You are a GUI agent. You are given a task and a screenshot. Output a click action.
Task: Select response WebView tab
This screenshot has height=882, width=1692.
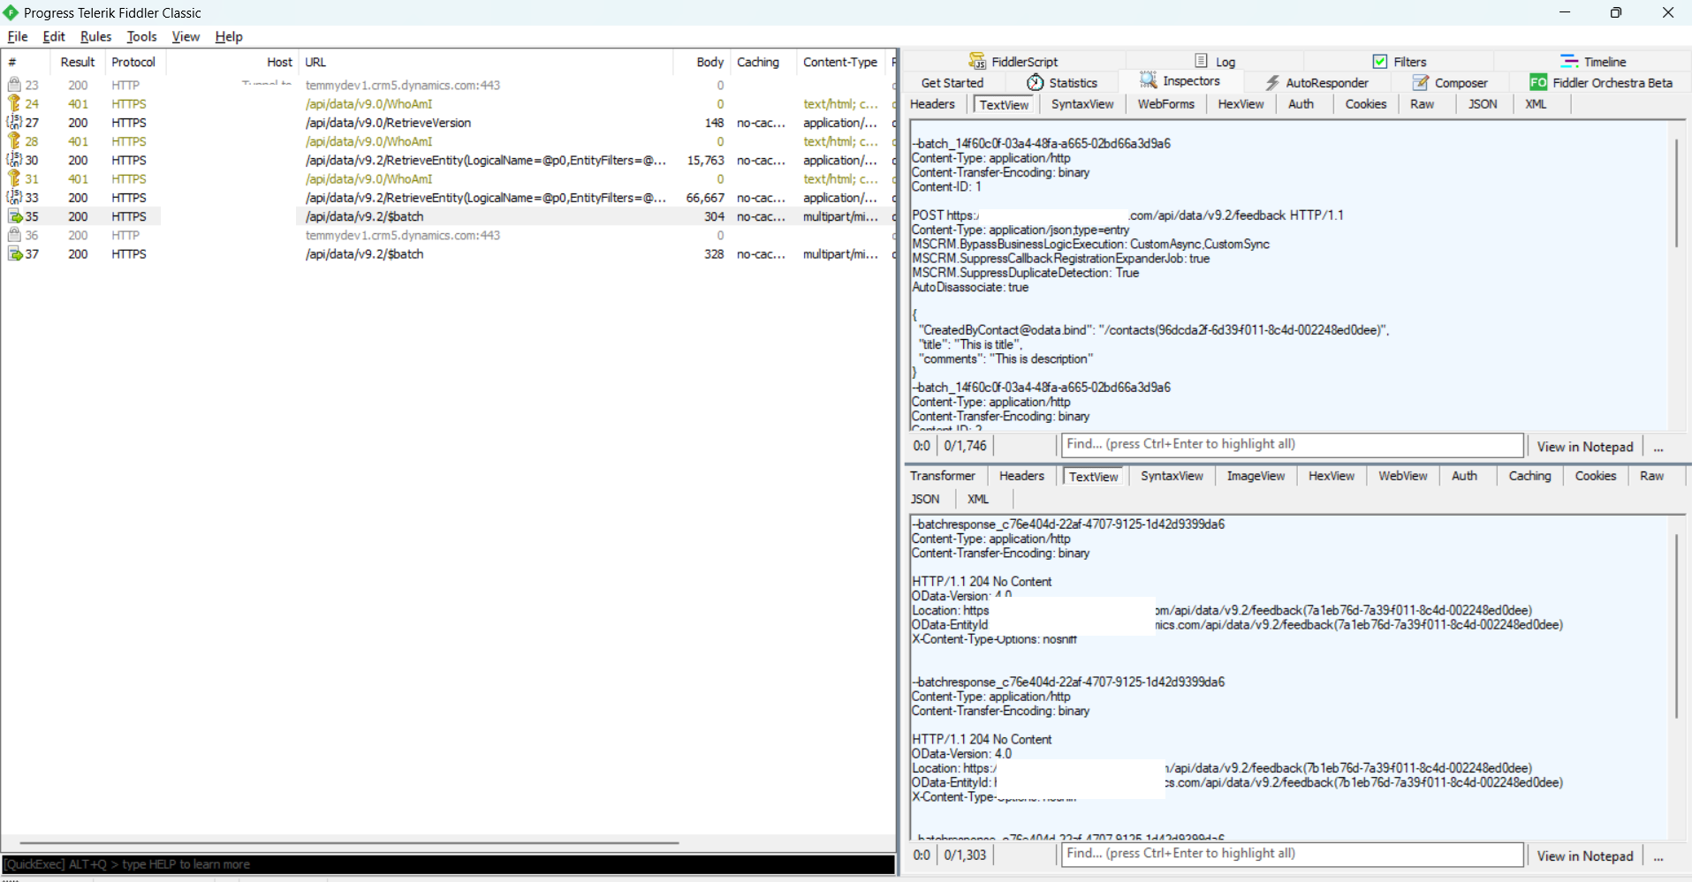pos(1402,475)
